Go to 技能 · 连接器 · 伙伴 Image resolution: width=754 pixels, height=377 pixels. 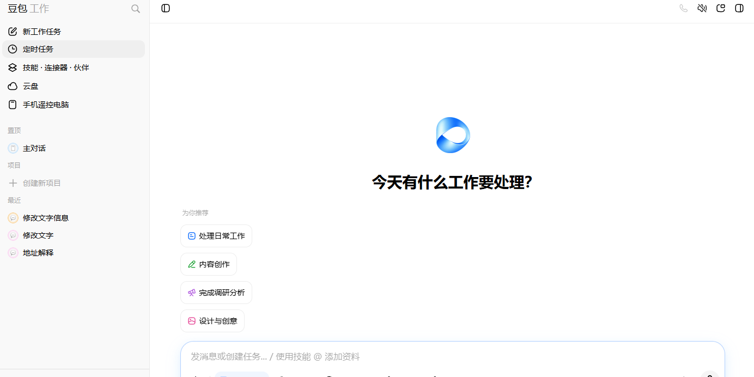tap(74, 68)
